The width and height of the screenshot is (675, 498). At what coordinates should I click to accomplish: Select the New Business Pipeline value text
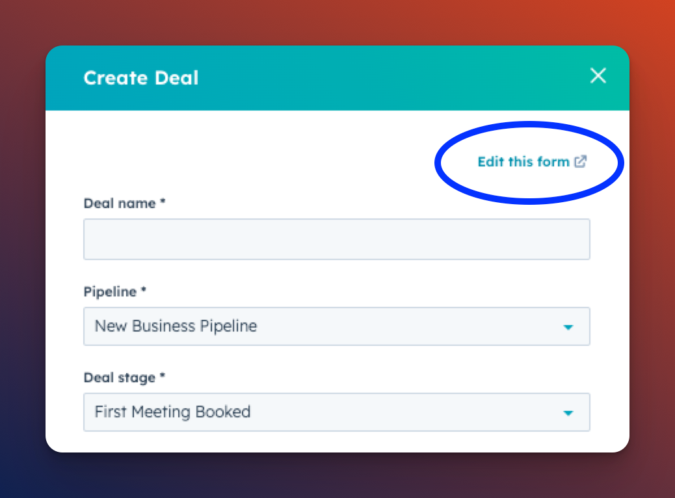pos(176,326)
